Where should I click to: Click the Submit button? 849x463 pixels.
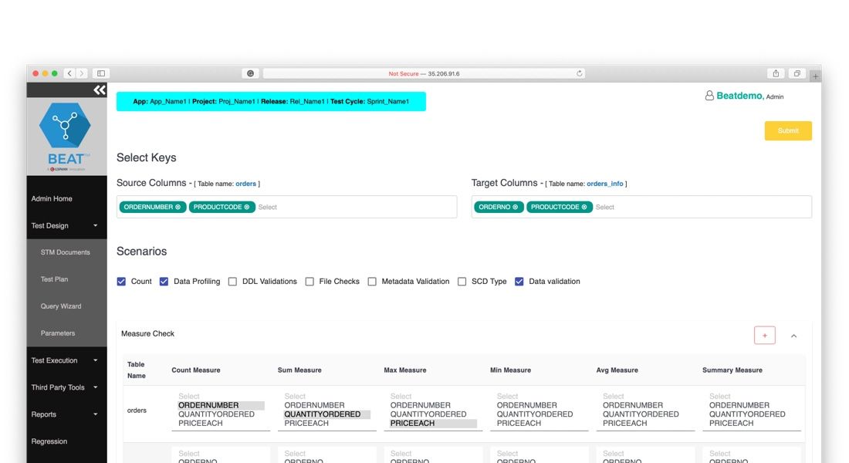[x=788, y=130]
